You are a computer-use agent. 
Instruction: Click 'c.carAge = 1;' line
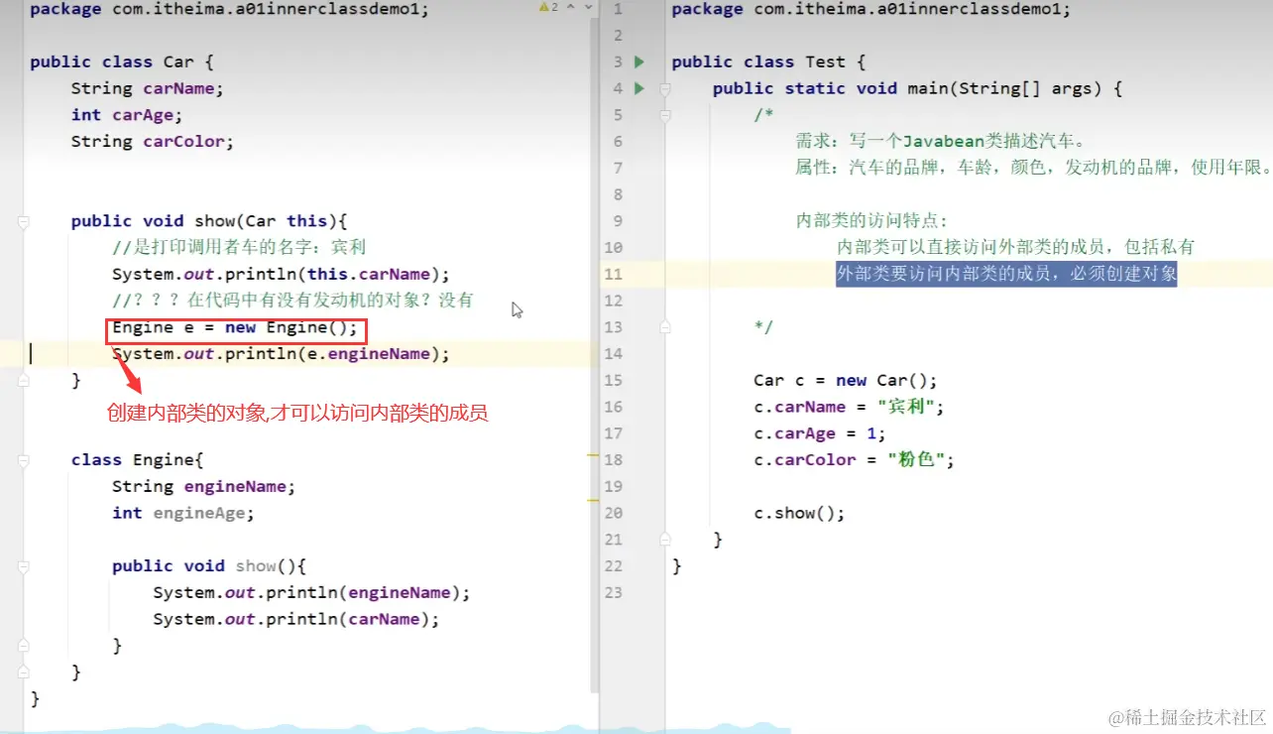[x=819, y=433]
